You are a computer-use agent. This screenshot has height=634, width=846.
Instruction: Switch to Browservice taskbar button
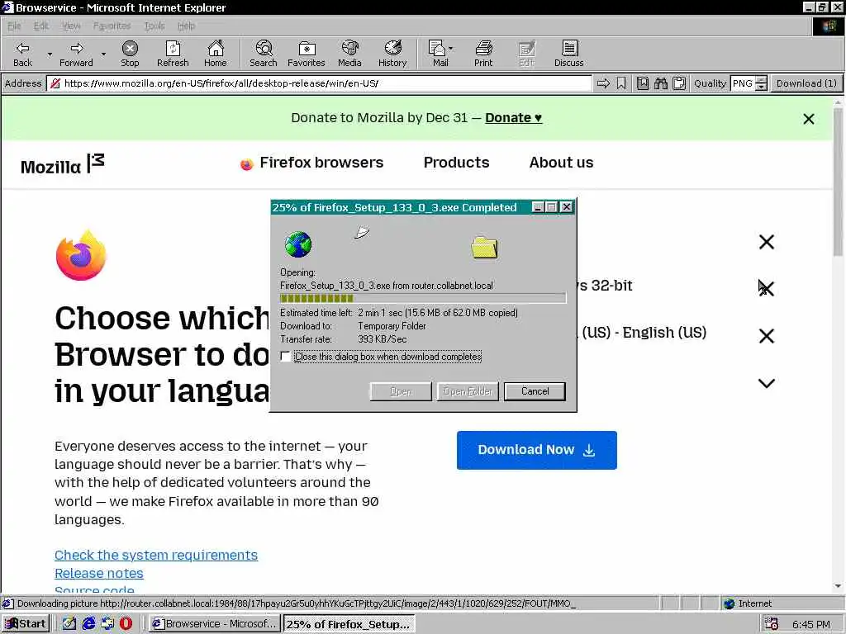click(x=216, y=624)
